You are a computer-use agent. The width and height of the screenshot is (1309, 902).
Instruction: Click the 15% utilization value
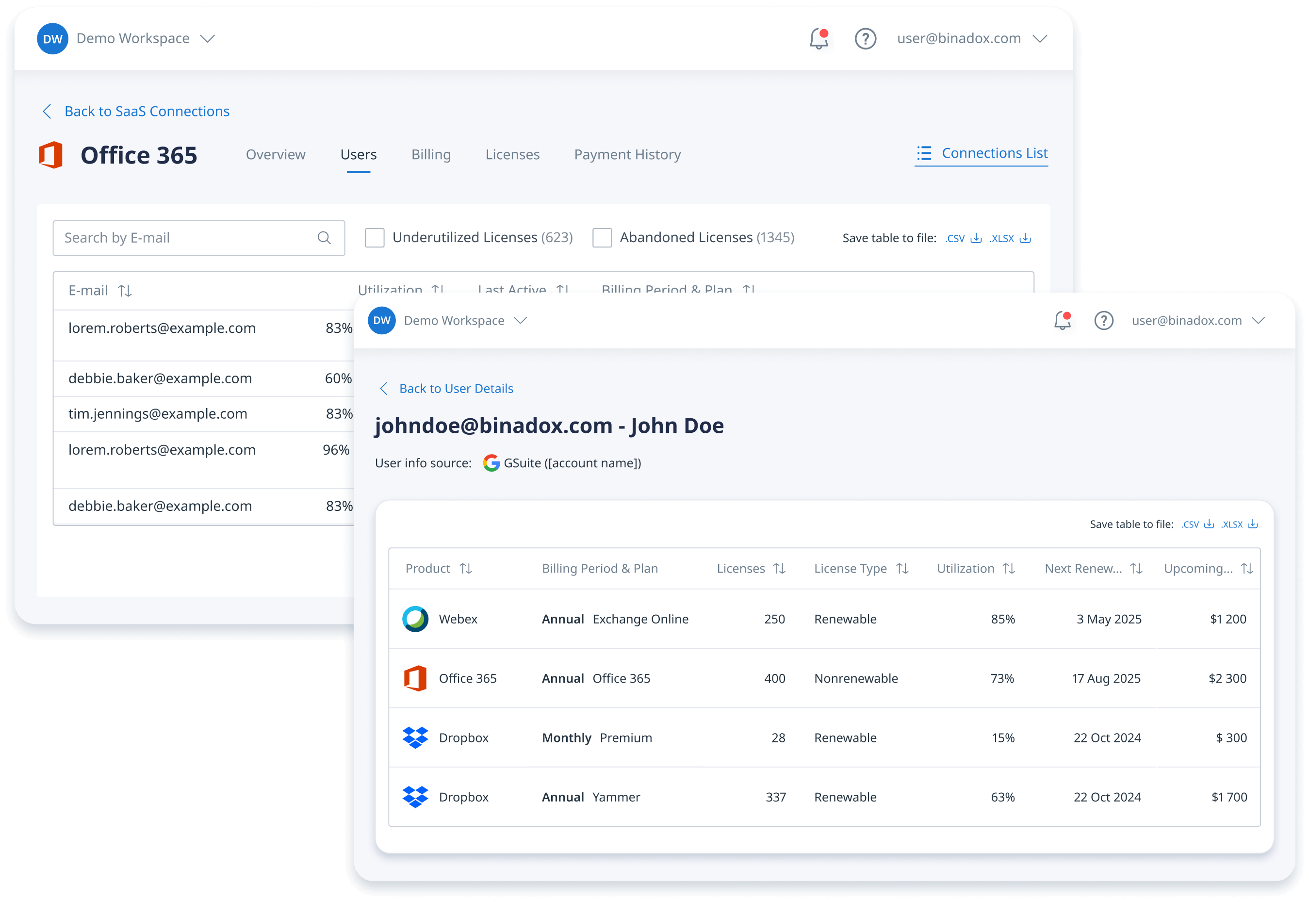[1003, 738]
